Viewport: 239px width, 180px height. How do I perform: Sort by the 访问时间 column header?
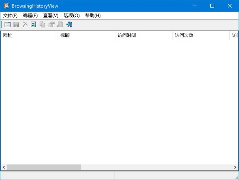pos(144,35)
